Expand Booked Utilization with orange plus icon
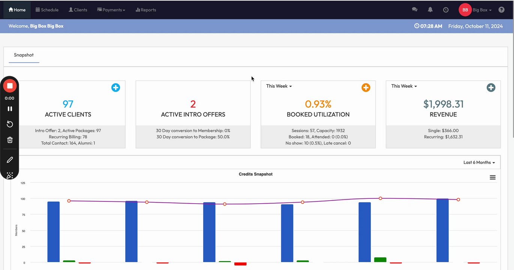Viewport: 514px width, 270px height. [366, 87]
